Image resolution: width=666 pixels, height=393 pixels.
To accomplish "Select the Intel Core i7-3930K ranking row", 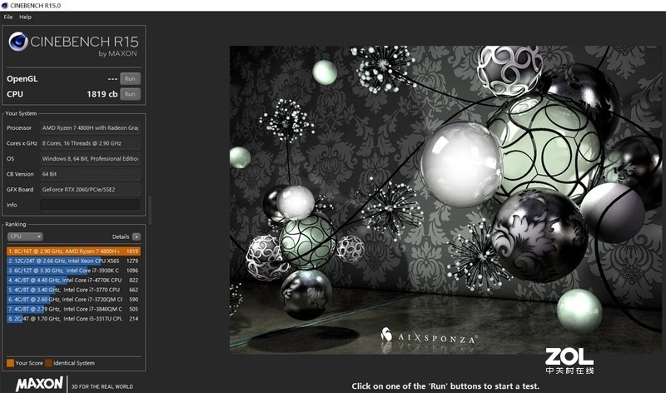I will [x=73, y=271].
